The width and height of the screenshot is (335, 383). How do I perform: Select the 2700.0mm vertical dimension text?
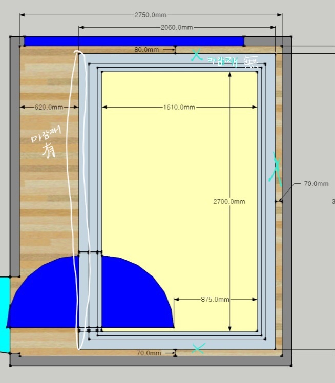click(229, 202)
